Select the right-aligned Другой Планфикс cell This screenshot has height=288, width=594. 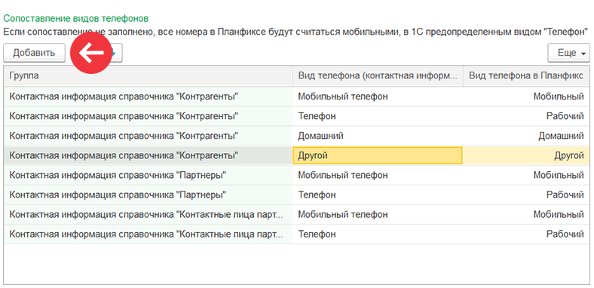click(x=527, y=155)
